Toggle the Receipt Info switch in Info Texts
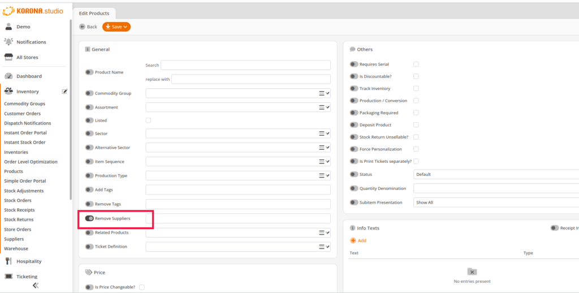 pos(555,228)
